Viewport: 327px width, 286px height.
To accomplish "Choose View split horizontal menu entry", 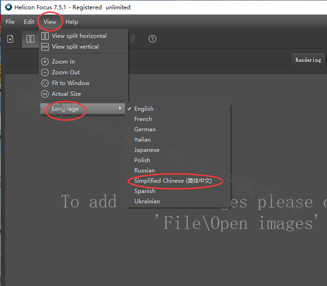I will (x=83, y=36).
